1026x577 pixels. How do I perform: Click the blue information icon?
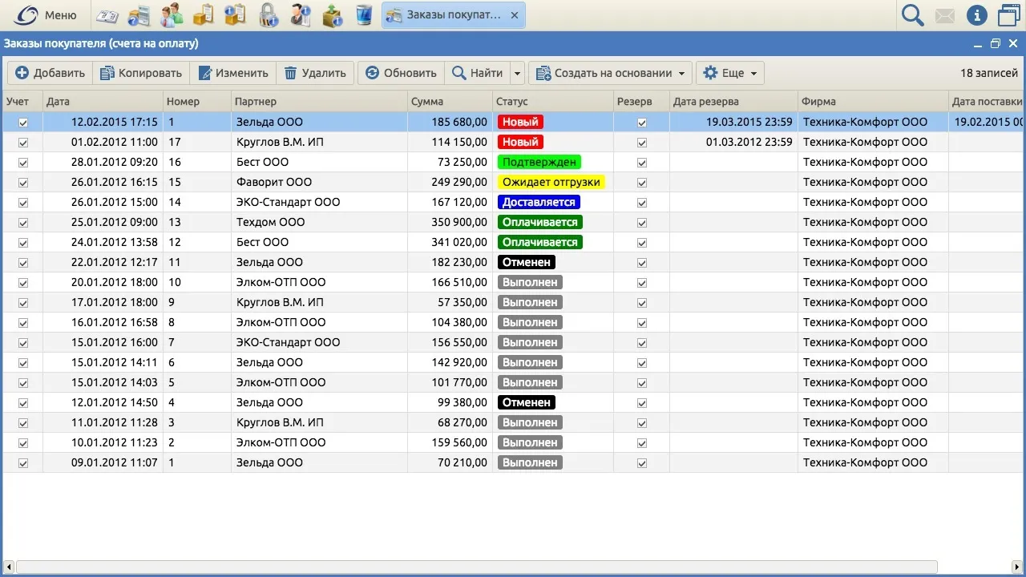(976, 15)
